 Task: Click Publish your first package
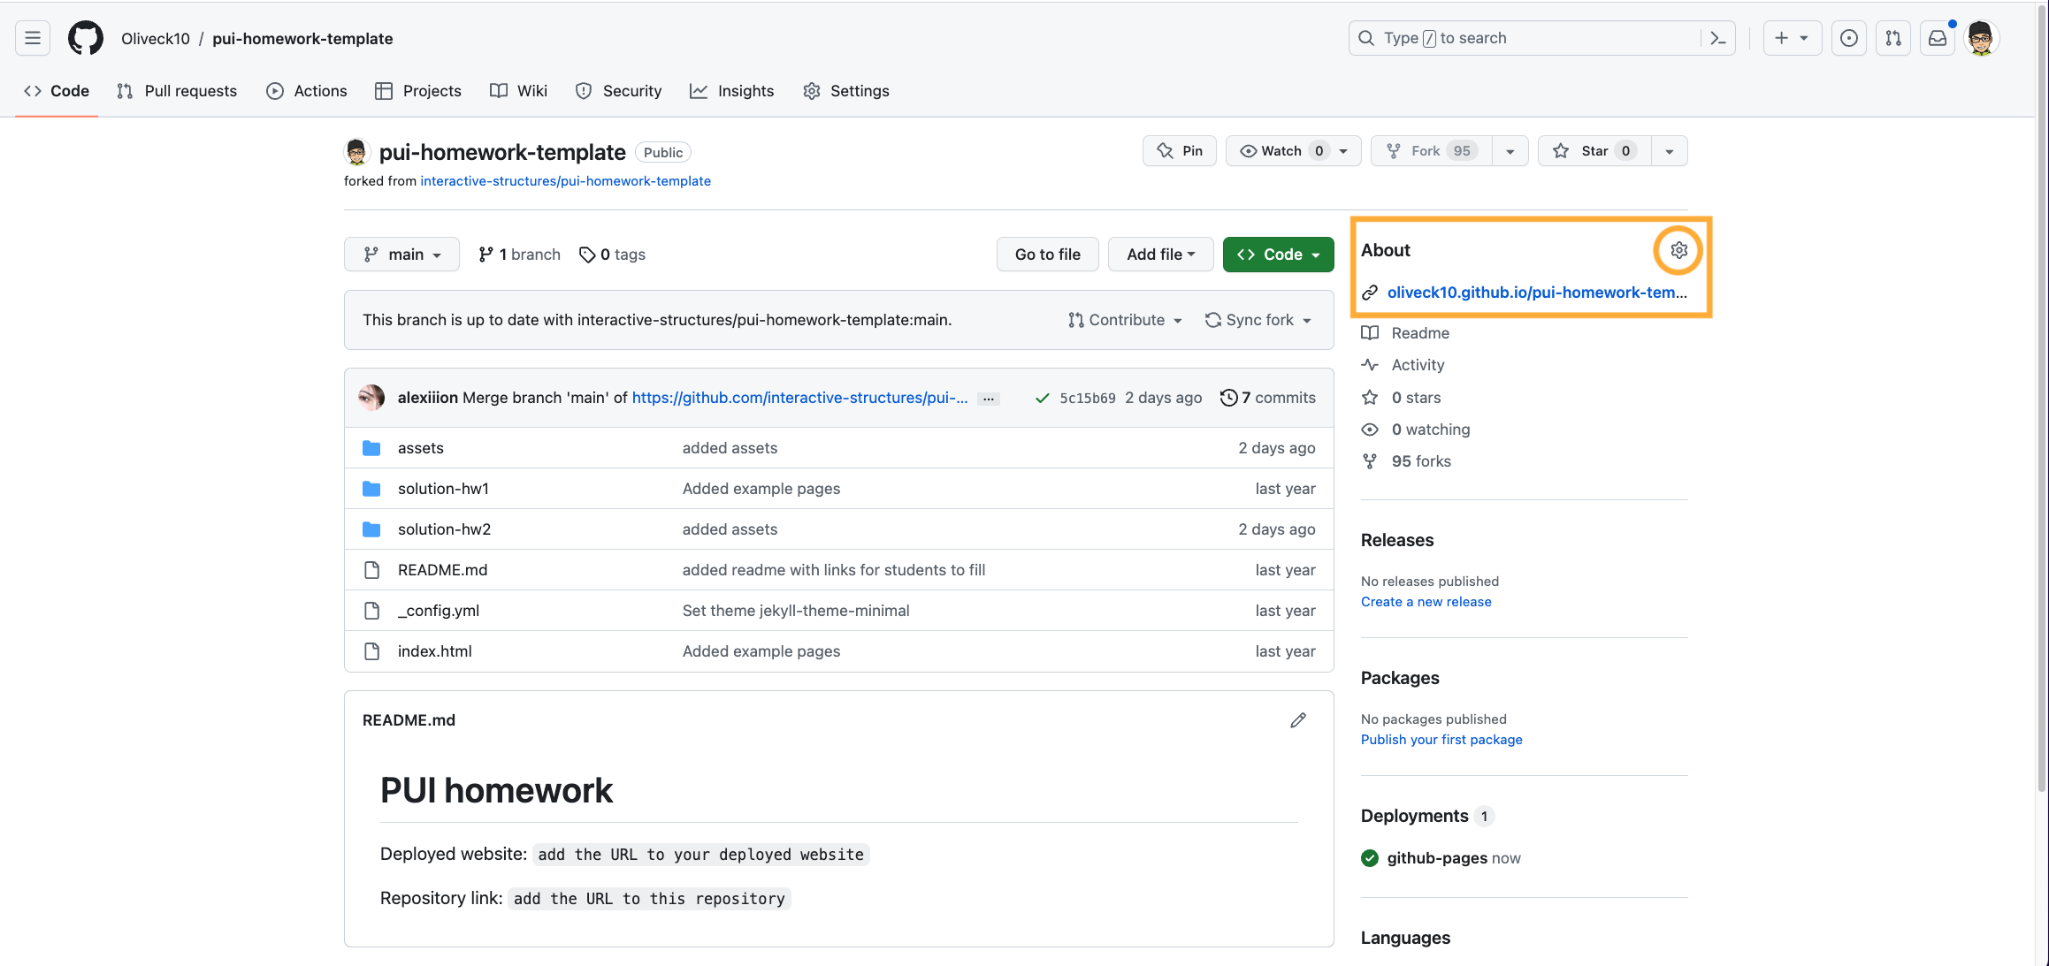click(x=1441, y=740)
